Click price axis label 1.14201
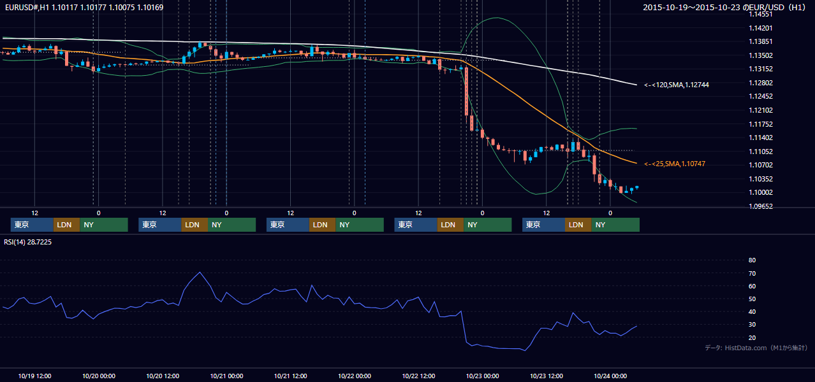The width and height of the screenshot is (815, 382). point(761,28)
